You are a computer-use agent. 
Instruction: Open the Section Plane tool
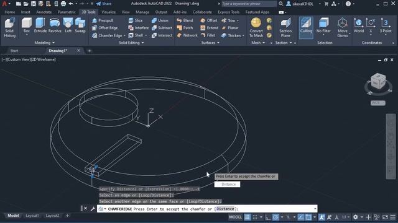tap(285, 27)
